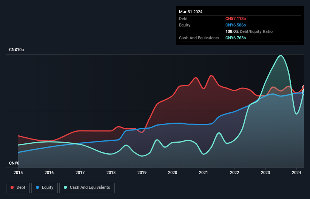Toggle the Equity legend button

click(45, 188)
